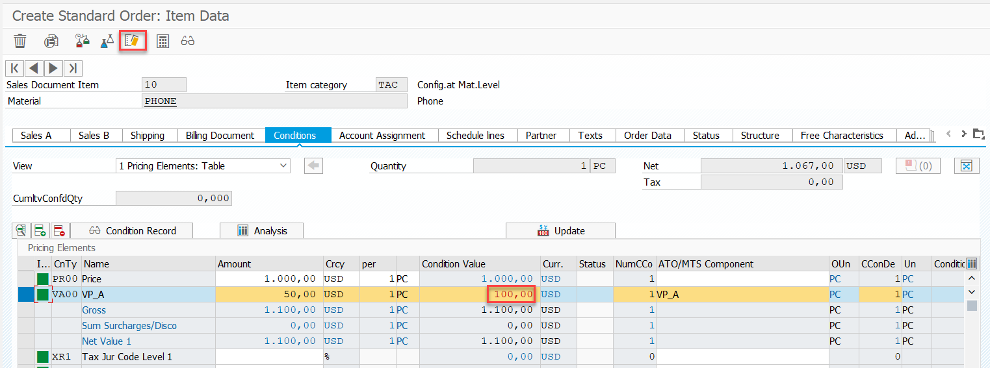Click the calculator grid toolbar icon
Image resolution: width=990 pixels, height=368 pixels.
coord(163,41)
